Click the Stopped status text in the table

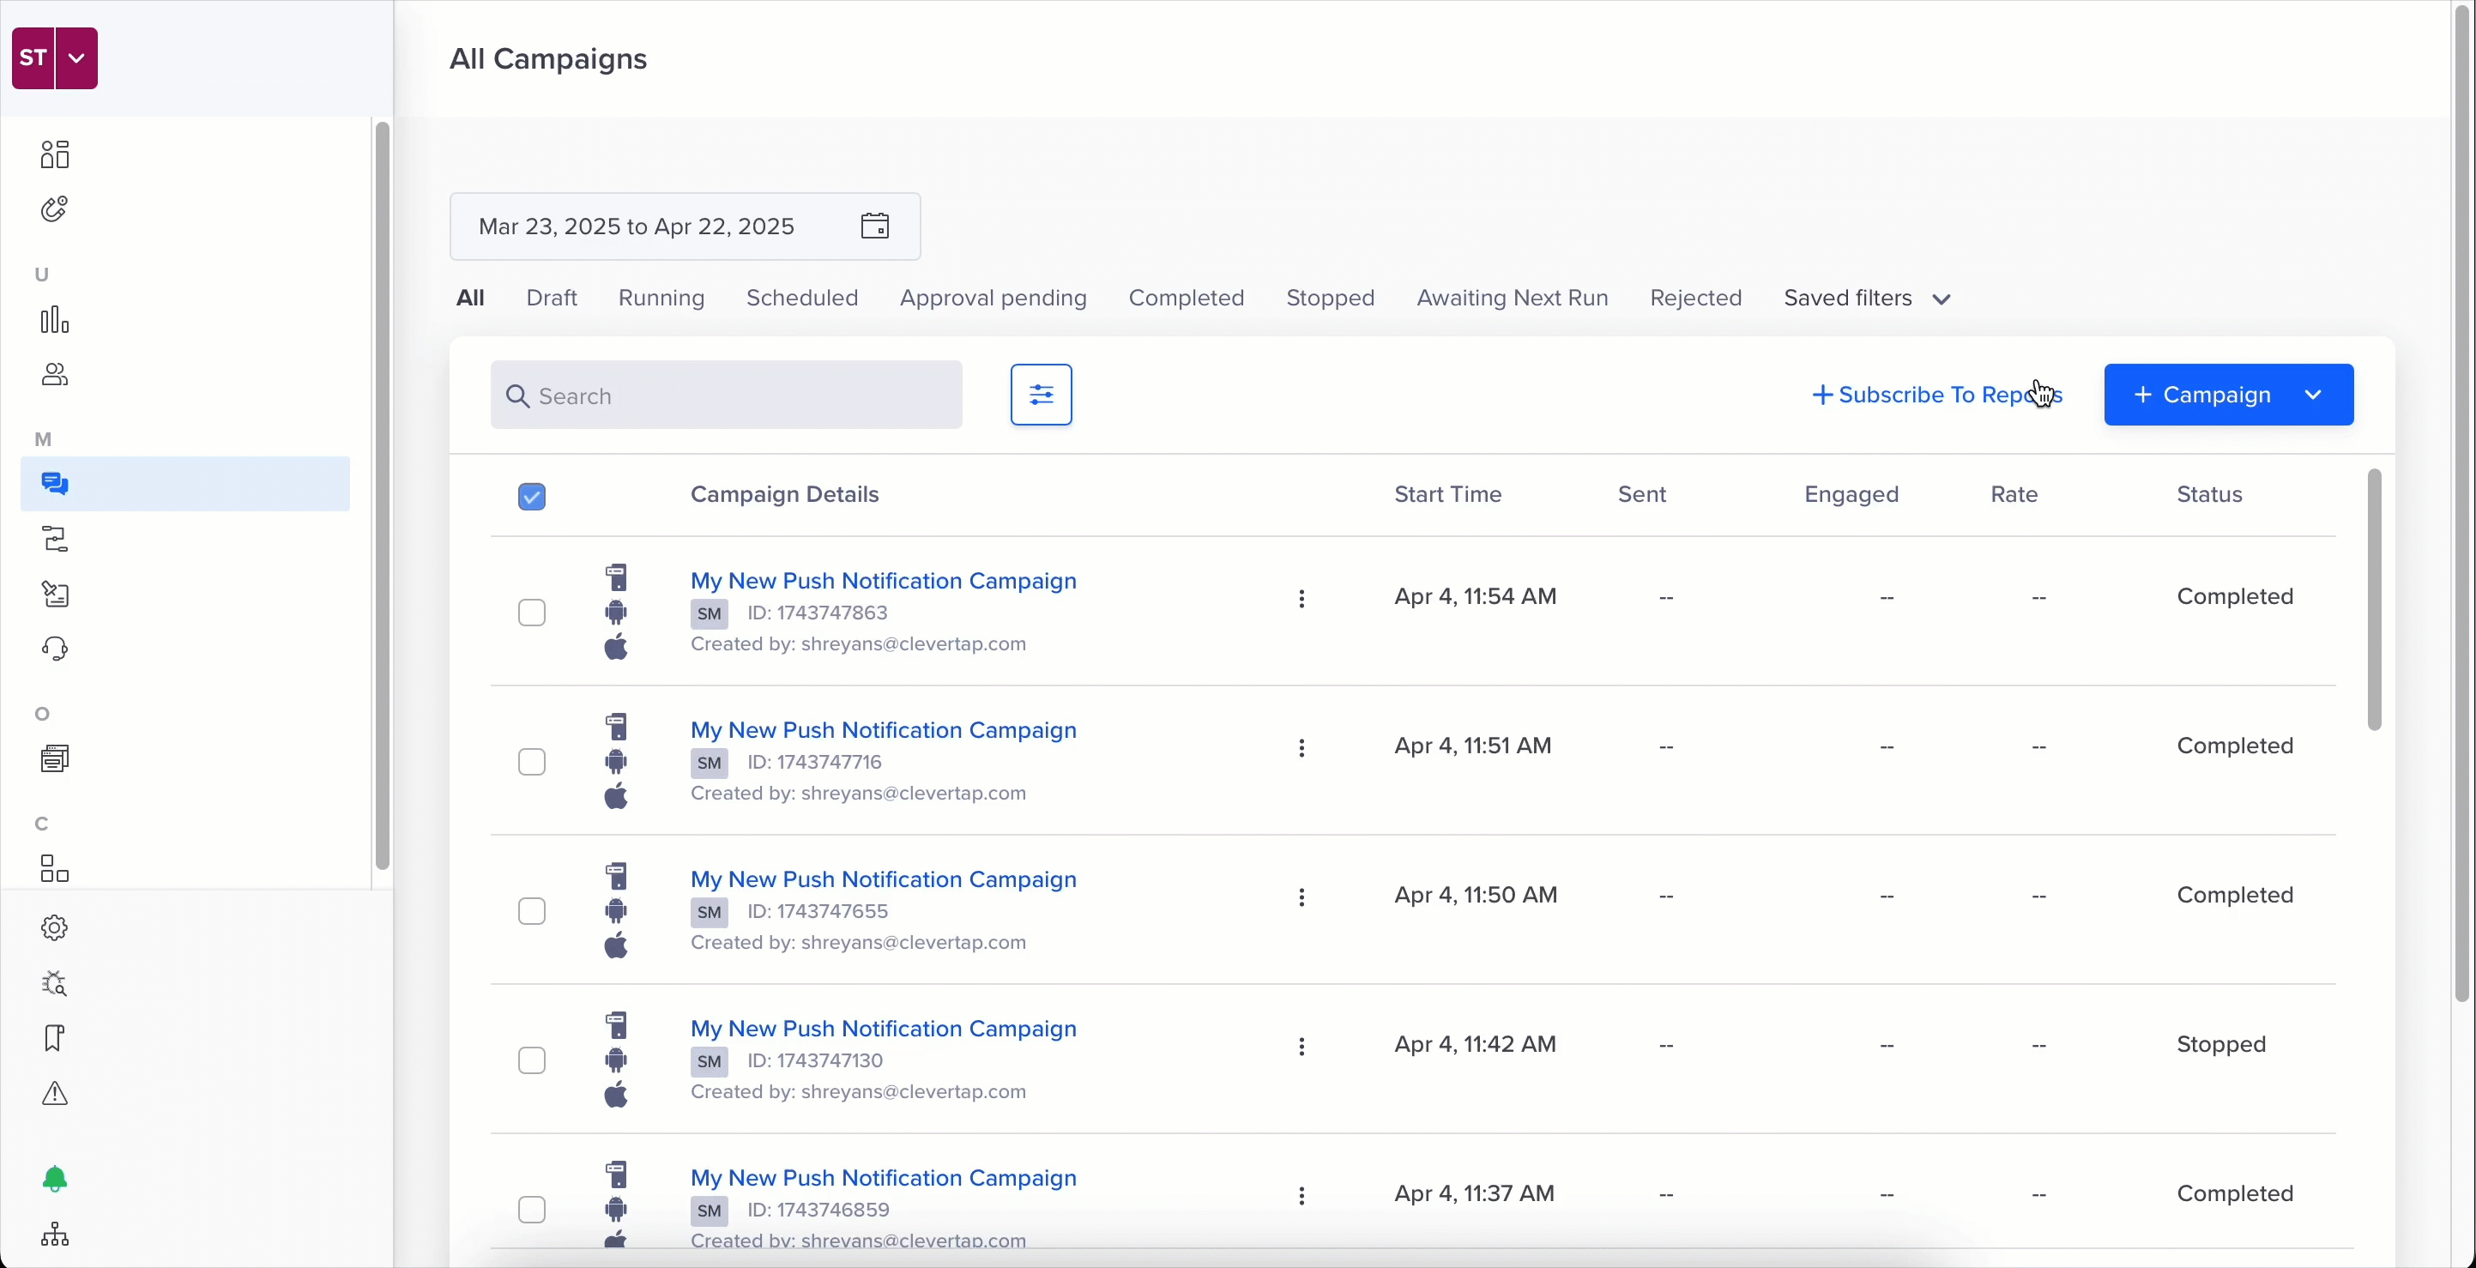(2221, 1044)
